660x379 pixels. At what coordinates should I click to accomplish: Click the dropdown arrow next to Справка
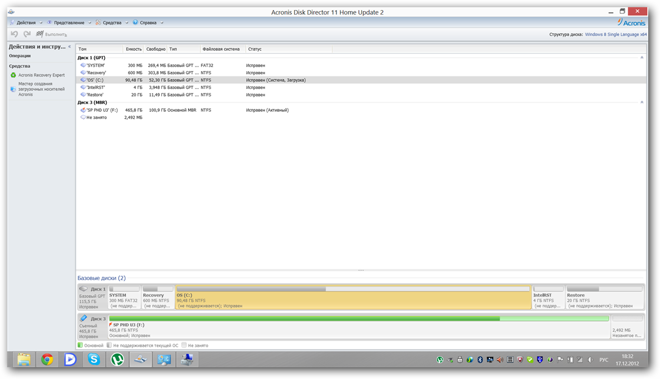pyautogui.click(x=161, y=23)
